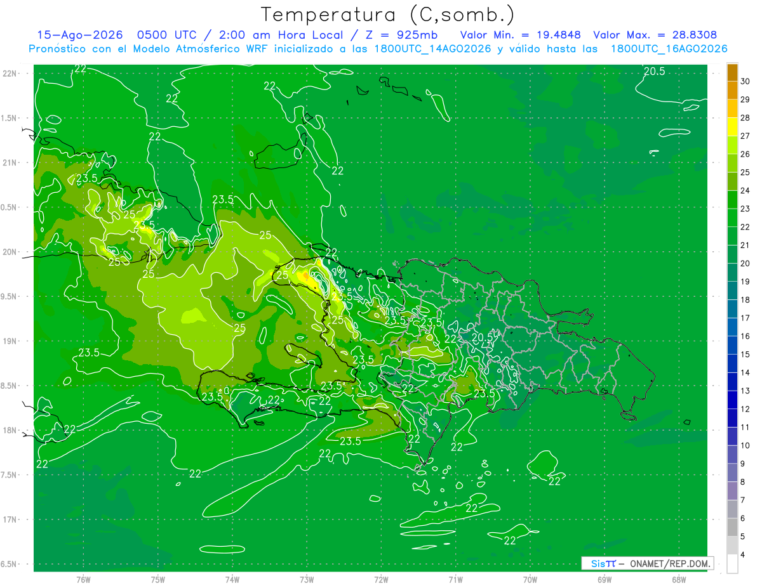
Task: Click the '19N' latitude axis label
Action: [11, 341]
